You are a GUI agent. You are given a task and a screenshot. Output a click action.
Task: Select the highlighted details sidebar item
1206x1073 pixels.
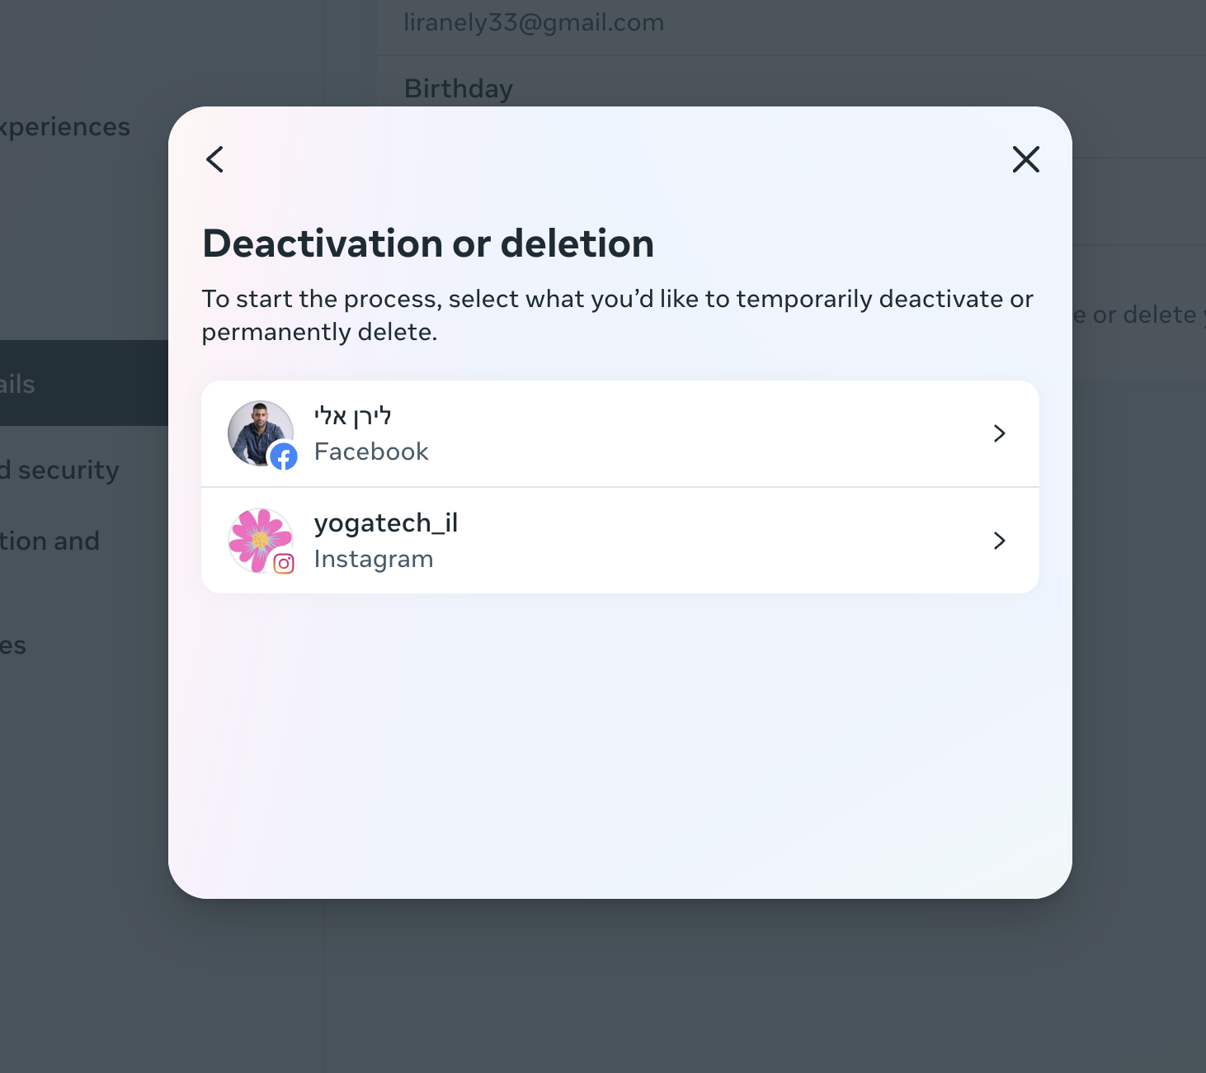[84, 383]
